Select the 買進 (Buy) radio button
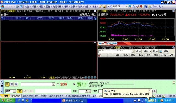This screenshot has width=176, height=103. pos(58,84)
